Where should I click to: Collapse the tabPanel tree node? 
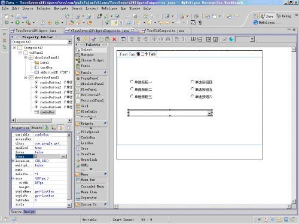point(20,53)
